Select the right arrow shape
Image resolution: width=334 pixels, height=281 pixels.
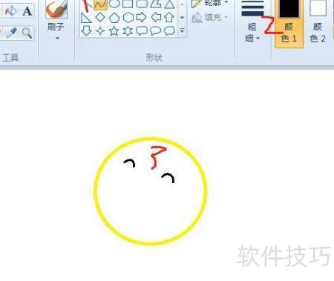click(142, 18)
